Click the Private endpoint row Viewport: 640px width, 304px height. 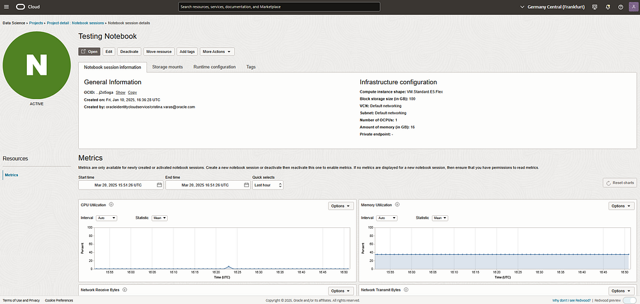coord(376,134)
